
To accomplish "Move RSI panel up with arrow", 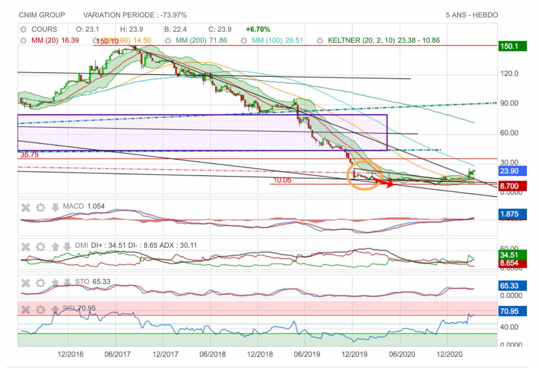I will coord(55,309).
